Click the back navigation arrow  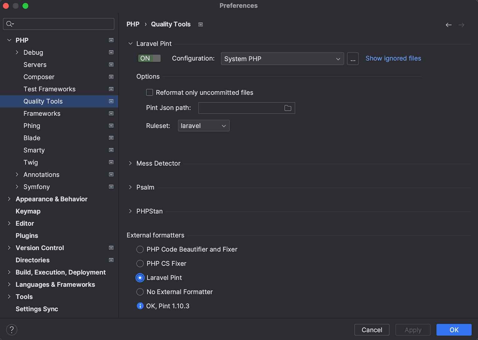448,25
